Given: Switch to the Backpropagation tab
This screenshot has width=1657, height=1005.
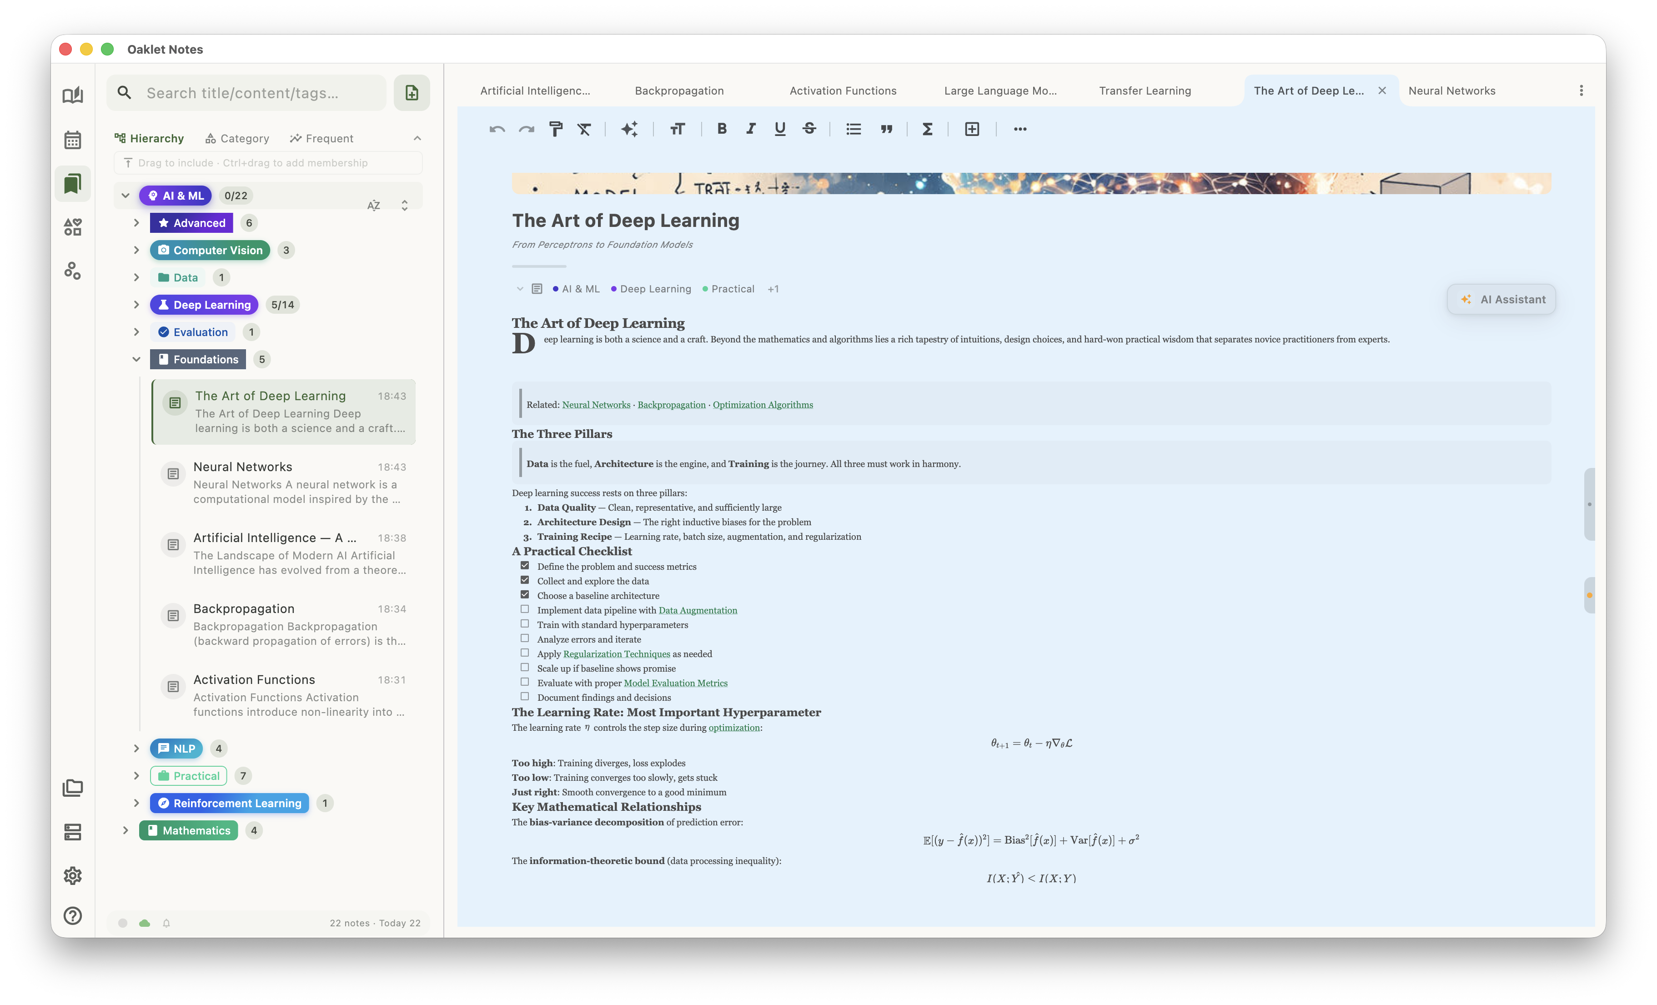Looking at the screenshot, I should pos(678,91).
